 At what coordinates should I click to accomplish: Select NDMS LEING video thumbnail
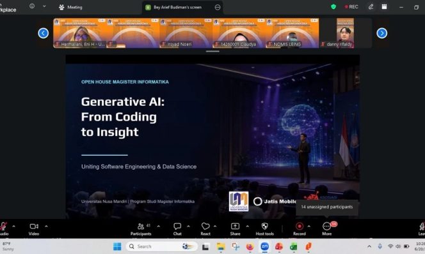pos(293,33)
